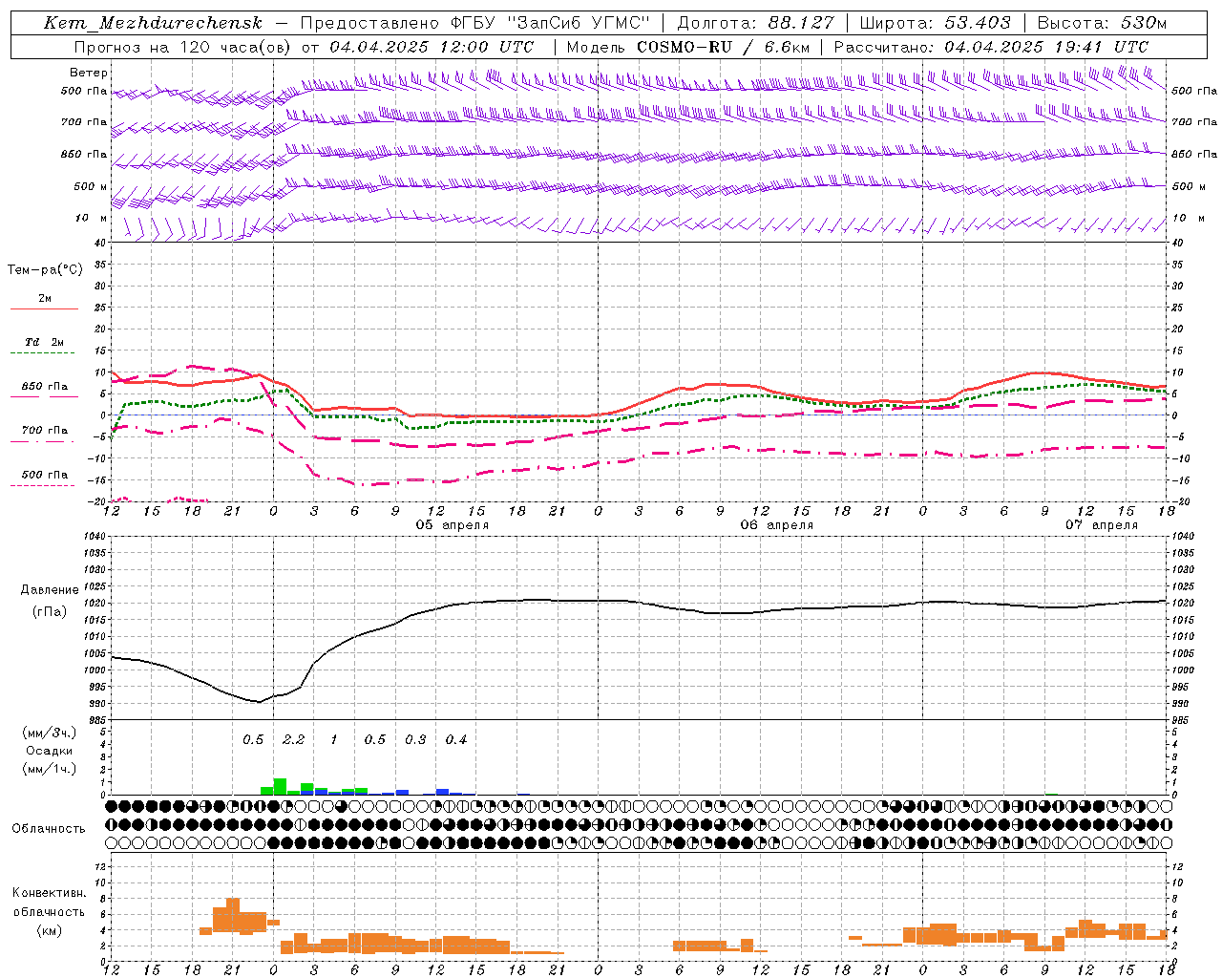Click the station name Kem_Mezhdurechensk in the header
Screen dimensions: 1222x978
click(x=153, y=23)
